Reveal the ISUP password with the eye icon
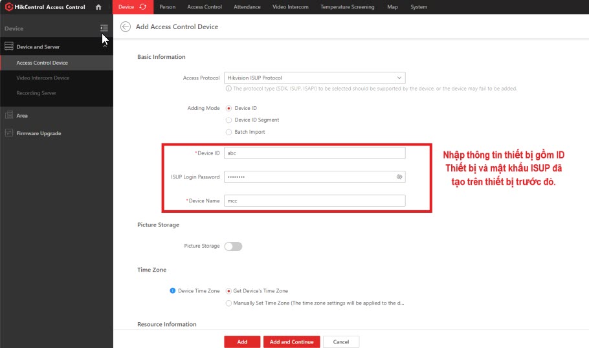 [x=399, y=177]
